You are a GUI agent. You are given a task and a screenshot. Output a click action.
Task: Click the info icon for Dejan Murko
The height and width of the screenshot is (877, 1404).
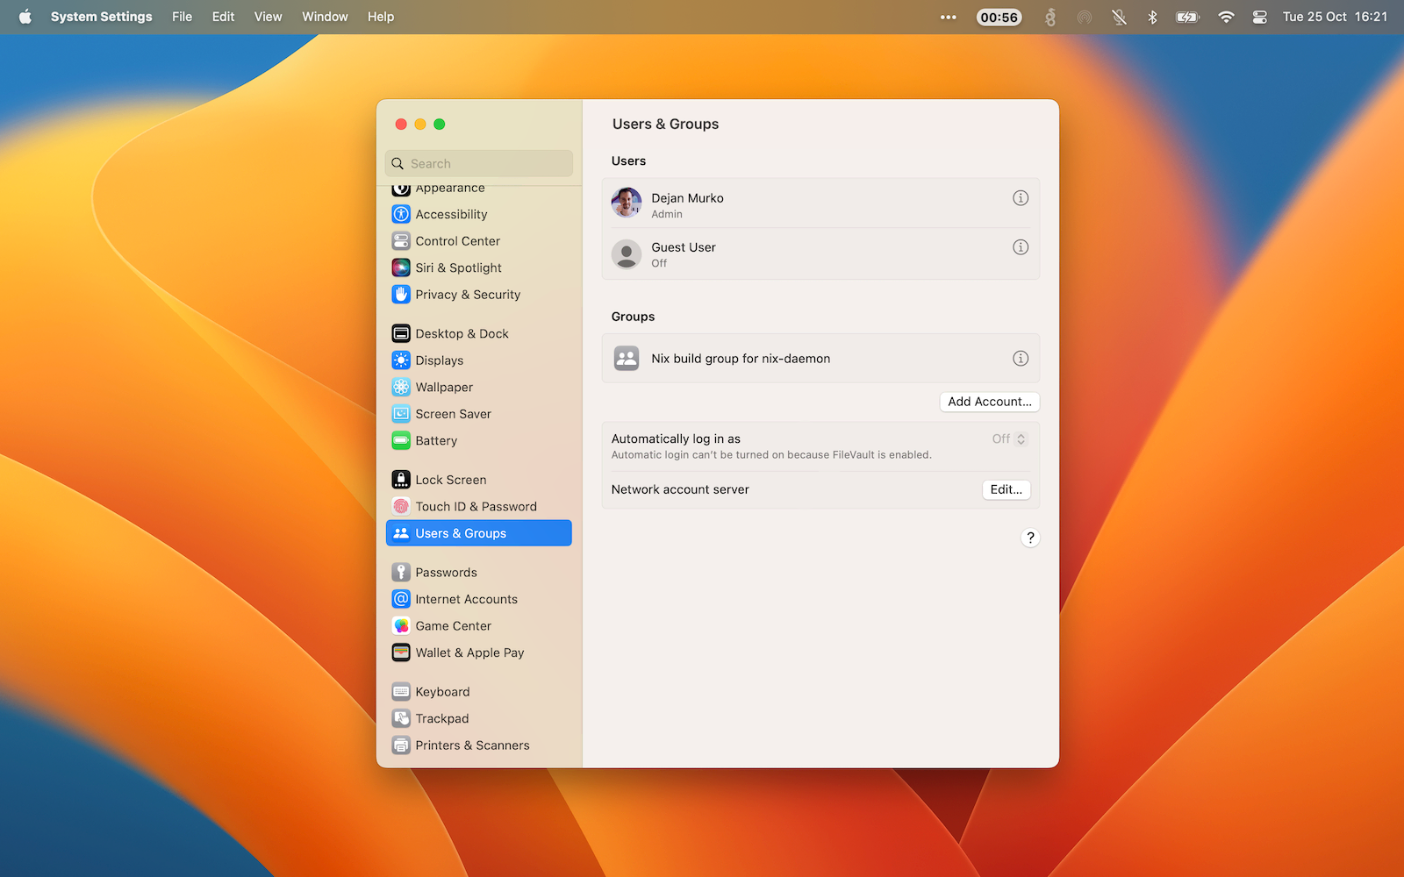tap(1020, 198)
